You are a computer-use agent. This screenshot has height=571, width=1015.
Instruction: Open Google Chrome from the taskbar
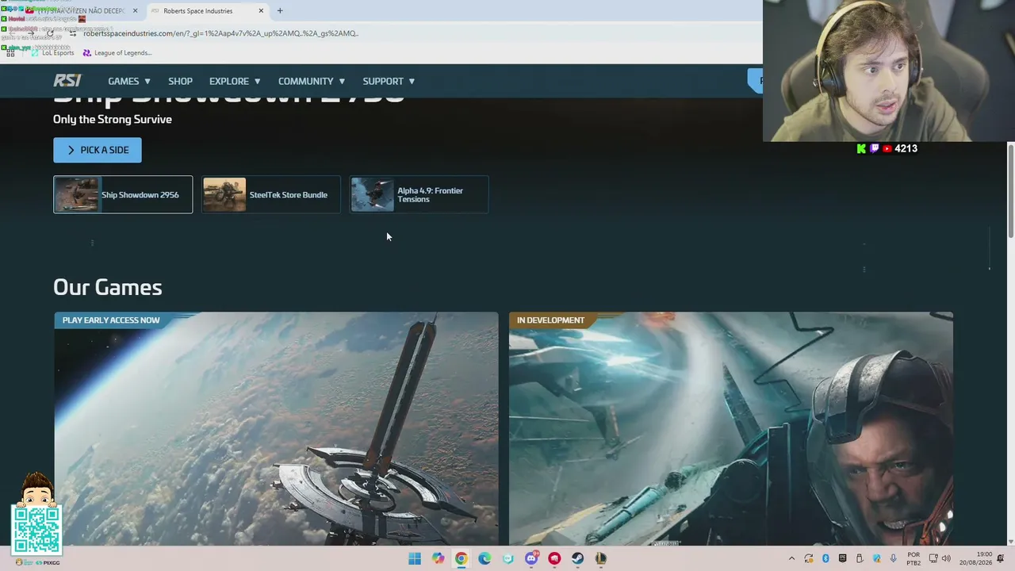point(461,559)
